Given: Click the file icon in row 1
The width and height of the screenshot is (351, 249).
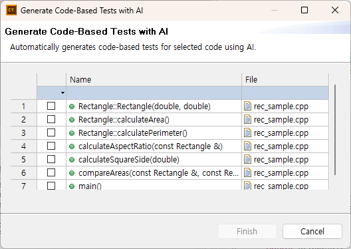Looking at the screenshot, I should point(247,106).
